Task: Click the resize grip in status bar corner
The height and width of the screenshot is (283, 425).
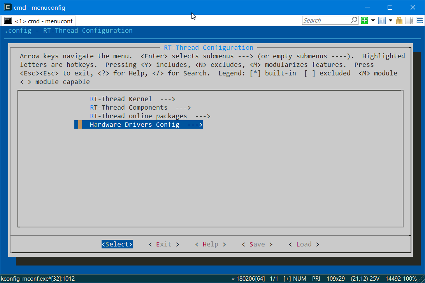Action: [x=421, y=279]
